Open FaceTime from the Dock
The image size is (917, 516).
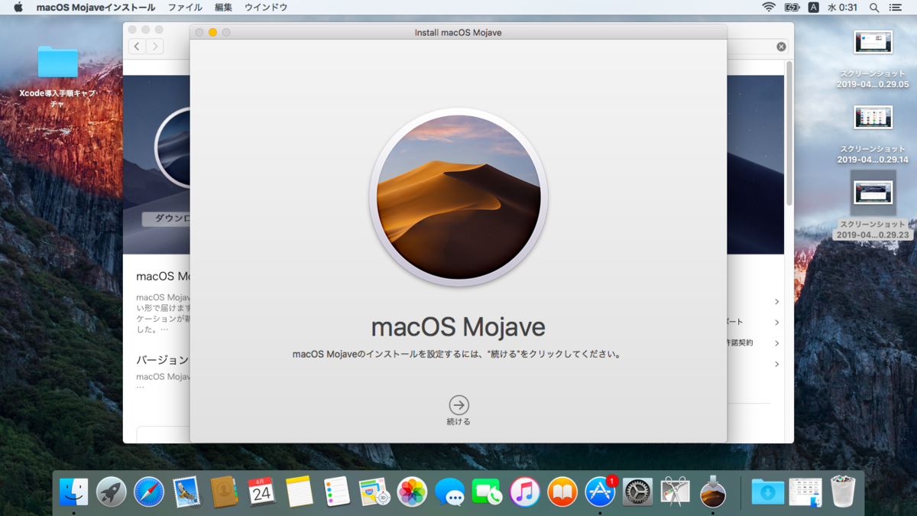(x=487, y=492)
